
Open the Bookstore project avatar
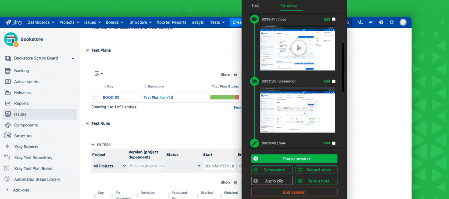(11, 39)
